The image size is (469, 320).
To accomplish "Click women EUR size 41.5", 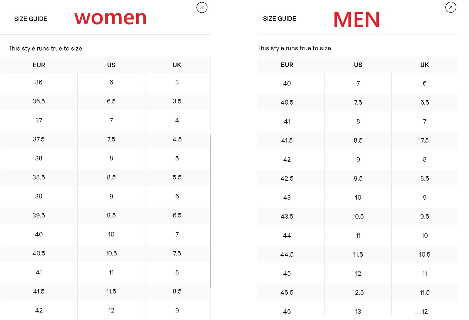I will point(39,291).
